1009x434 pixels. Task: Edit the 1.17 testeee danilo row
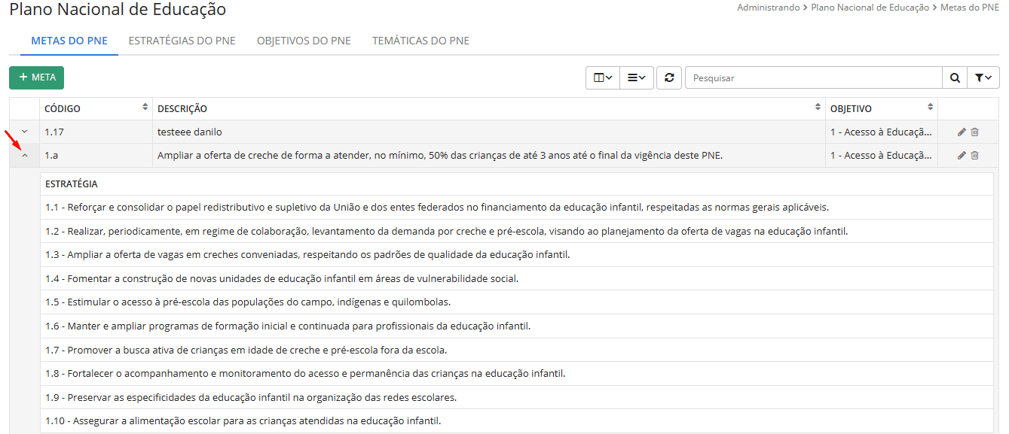tap(962, 132)
